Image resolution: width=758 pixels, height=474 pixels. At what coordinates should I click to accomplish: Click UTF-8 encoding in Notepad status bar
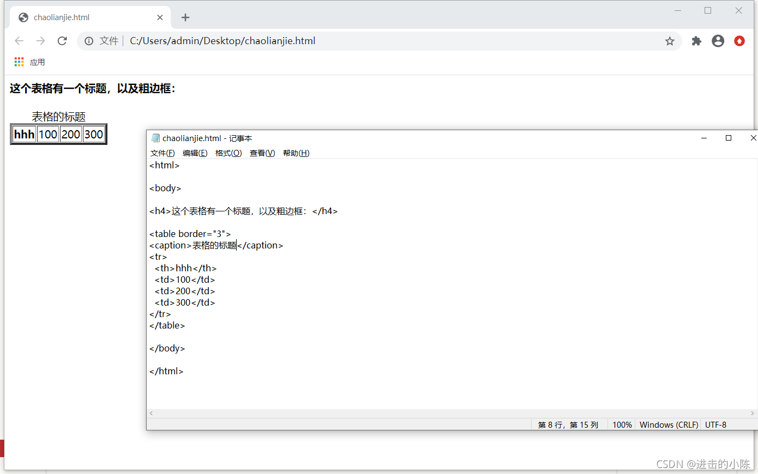pos(715,425)
